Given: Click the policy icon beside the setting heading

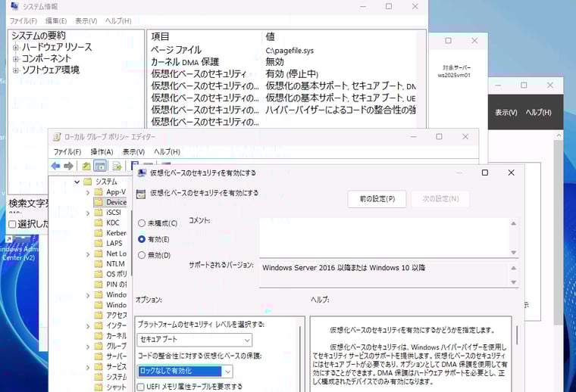Looking at the screenshot, I should 141,194.
